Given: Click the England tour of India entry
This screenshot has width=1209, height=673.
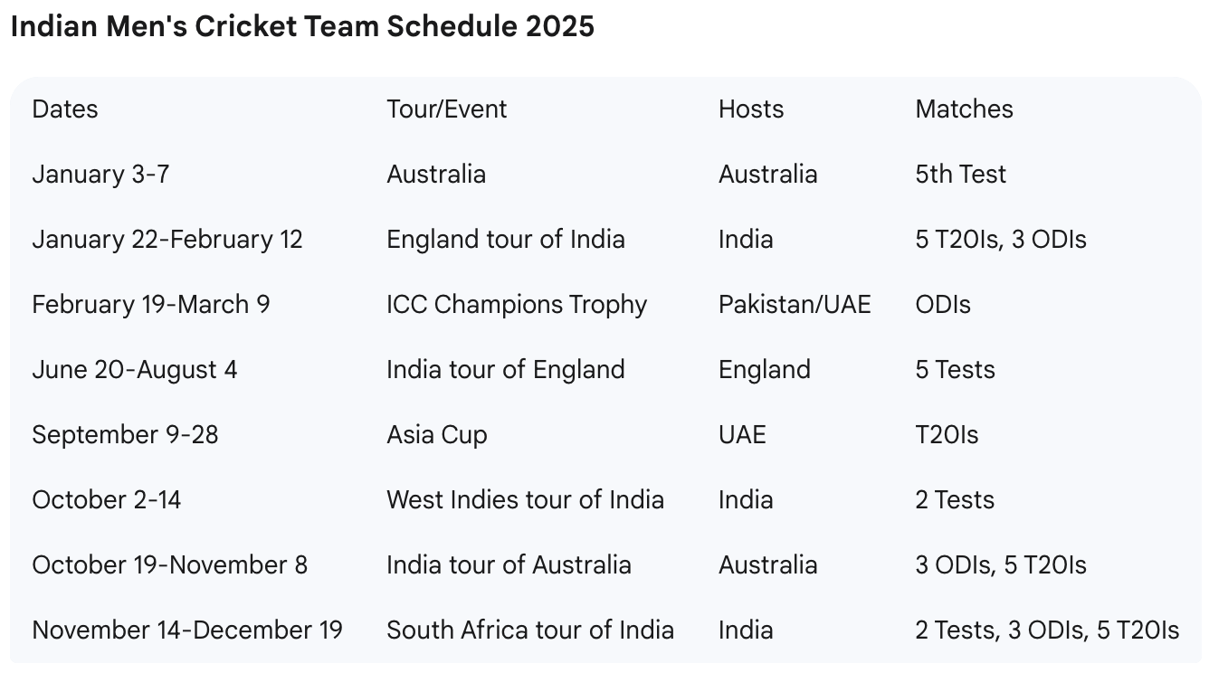Looking at the screenshot, I should pos(506,240).
